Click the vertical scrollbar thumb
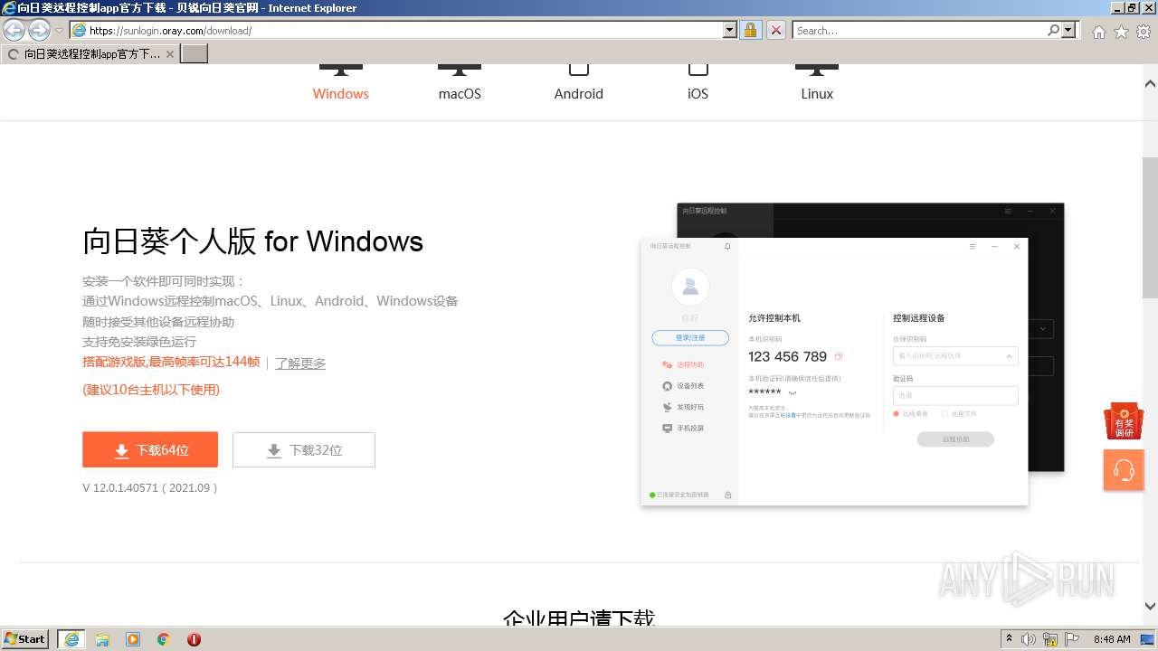Viewport: 1158px width, 651px height. [x=1150, y=227]
